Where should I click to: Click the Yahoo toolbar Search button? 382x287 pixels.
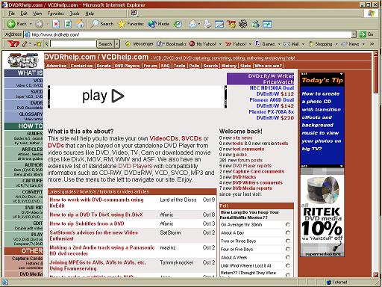[105, 44]
